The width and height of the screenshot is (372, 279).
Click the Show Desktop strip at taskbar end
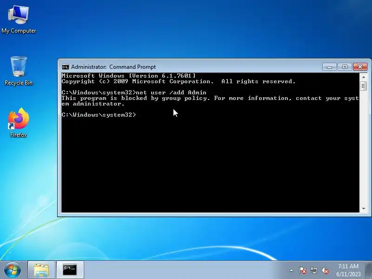click(369, 270)
